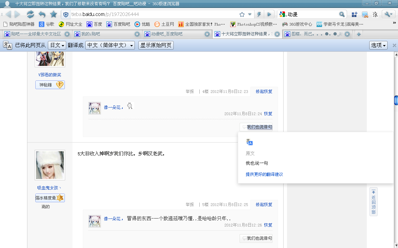
Task: Toggle speed mode lightning icon
Action: click(x=259, y=15)
